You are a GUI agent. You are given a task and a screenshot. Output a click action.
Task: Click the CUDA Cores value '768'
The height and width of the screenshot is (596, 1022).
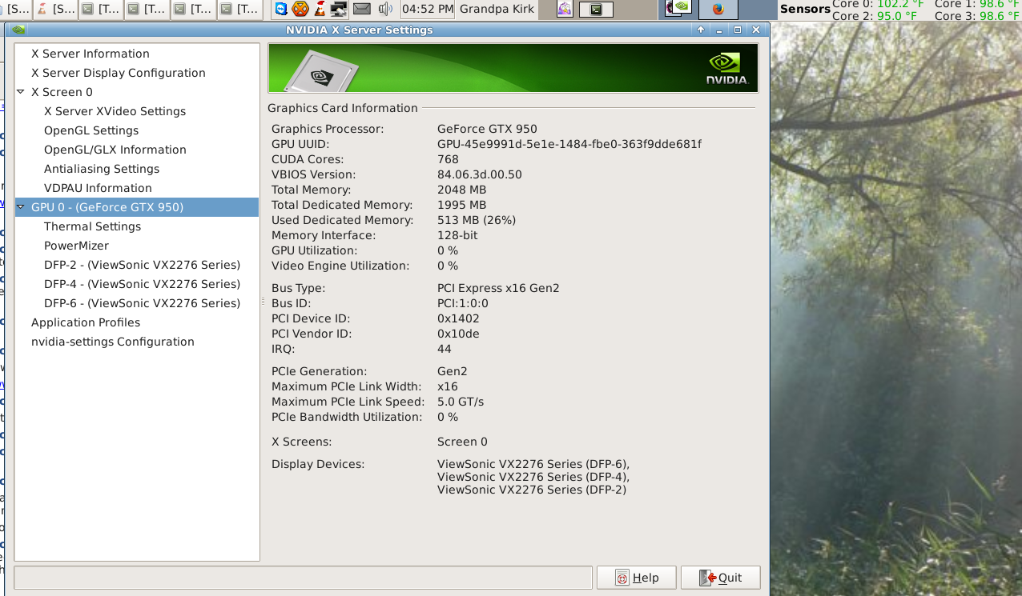[448, 159]
